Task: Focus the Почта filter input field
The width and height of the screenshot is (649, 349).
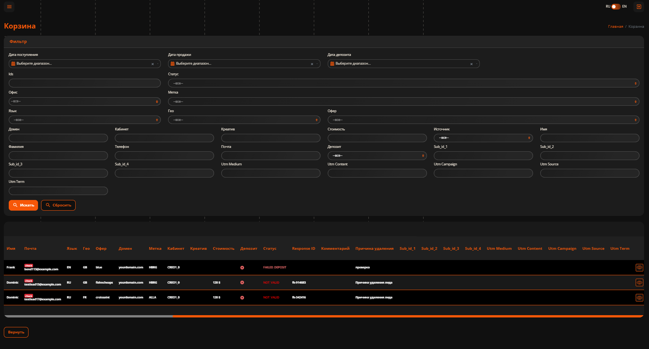Action: coord(271,155)
